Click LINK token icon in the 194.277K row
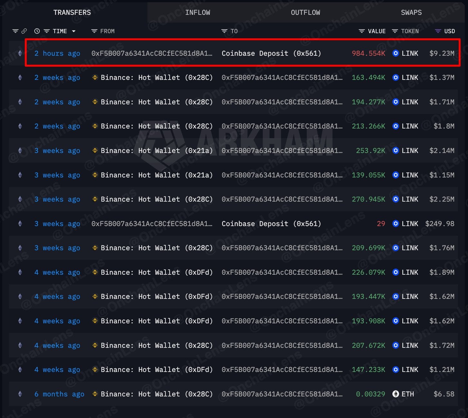468x418 pixels. (x=396, y=102)
